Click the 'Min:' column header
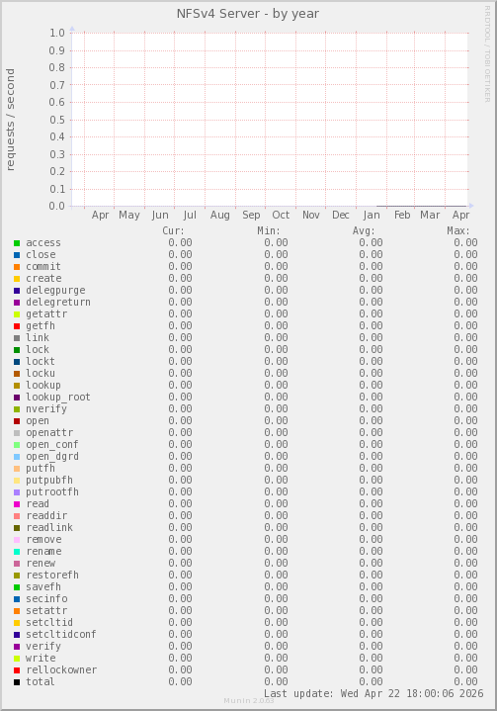 coord(269,230)
